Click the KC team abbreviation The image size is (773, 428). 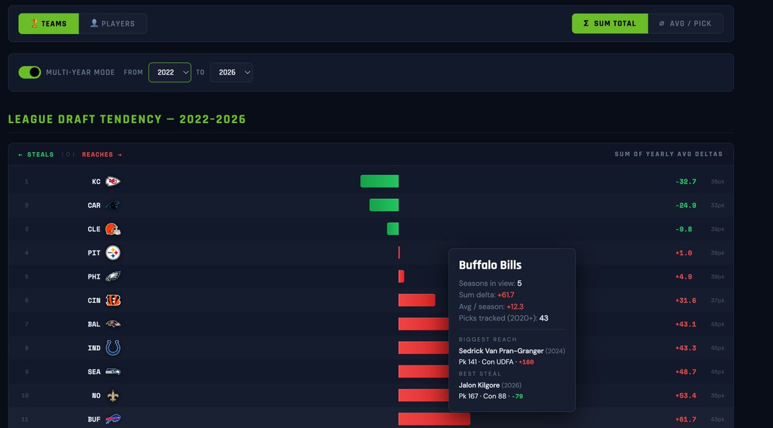coord(96,182)
